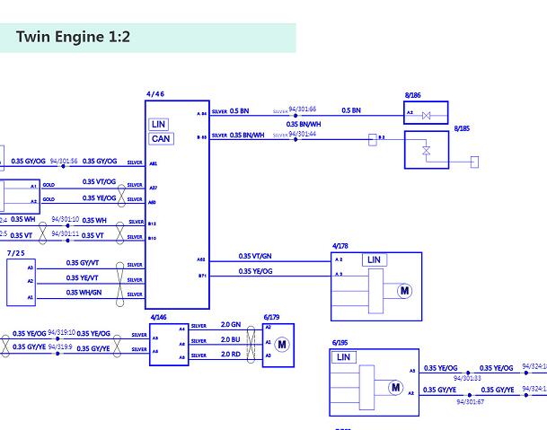This screenshot has width=547, height=430.
Task: Click the motor symbol inside component 6/195
Action: (x=395, y=388)
